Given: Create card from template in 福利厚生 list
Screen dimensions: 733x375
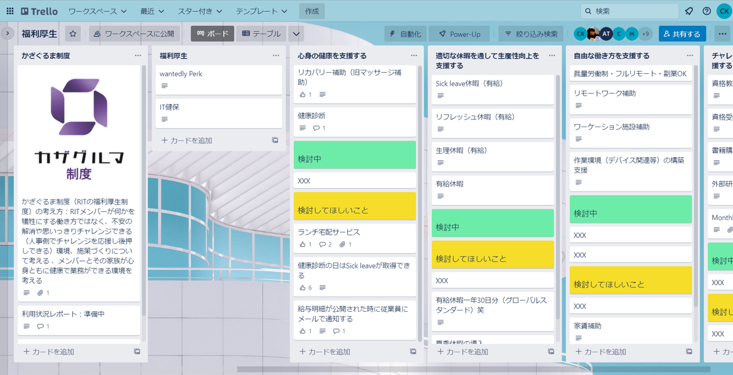Looking at the screenshot, I should [x=275, y=140].
